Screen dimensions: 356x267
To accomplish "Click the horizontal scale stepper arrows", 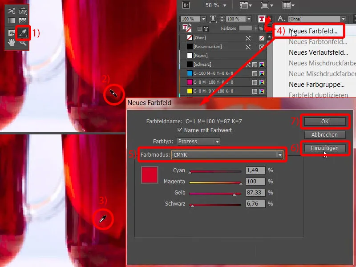I will 222,19.
